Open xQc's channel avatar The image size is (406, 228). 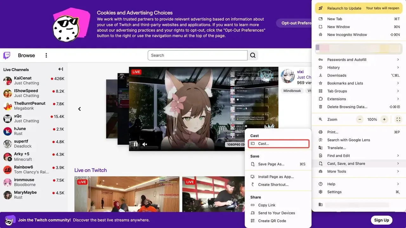pyautogui.click(x=8, y=119)
